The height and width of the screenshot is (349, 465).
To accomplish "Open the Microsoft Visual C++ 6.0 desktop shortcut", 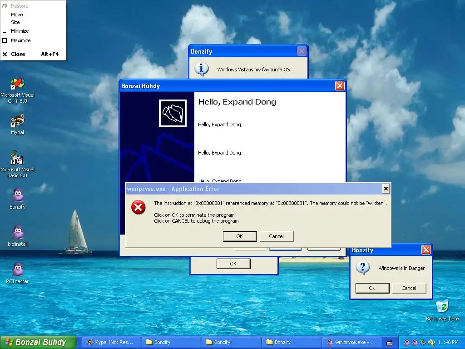I will point(18,90).
